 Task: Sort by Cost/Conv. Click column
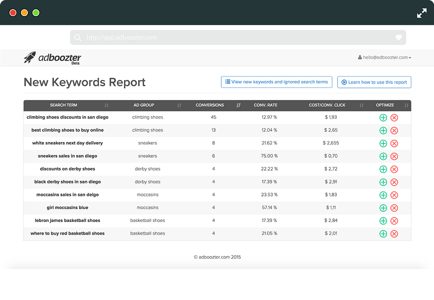(327, 105)
